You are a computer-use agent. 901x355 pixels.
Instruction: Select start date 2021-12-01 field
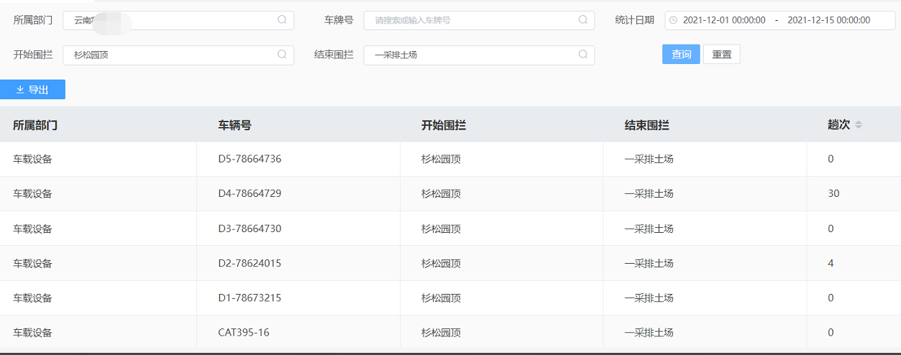[723, 20]
